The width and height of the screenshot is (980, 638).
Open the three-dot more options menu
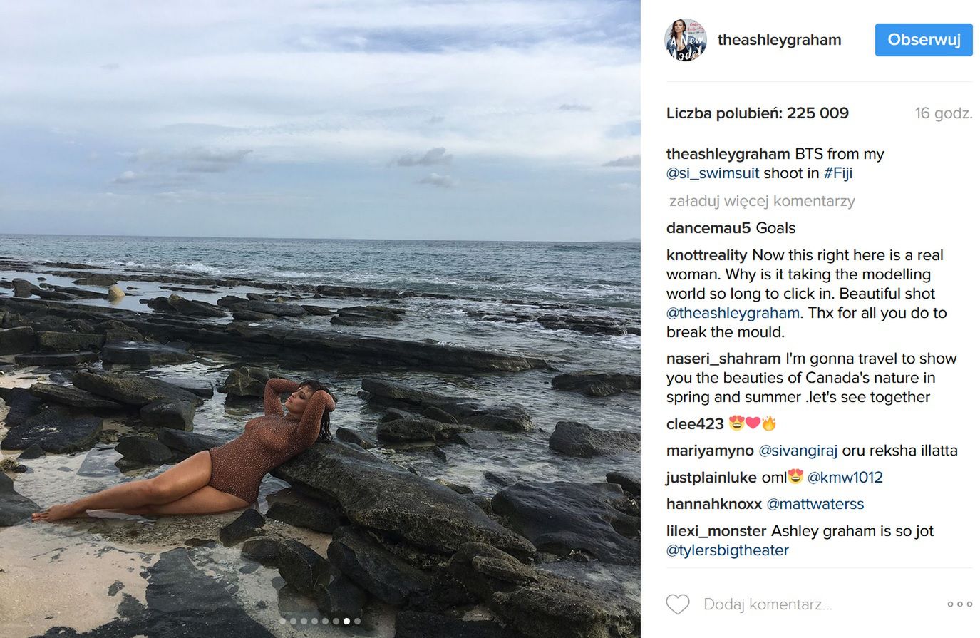tap(959, 604)
